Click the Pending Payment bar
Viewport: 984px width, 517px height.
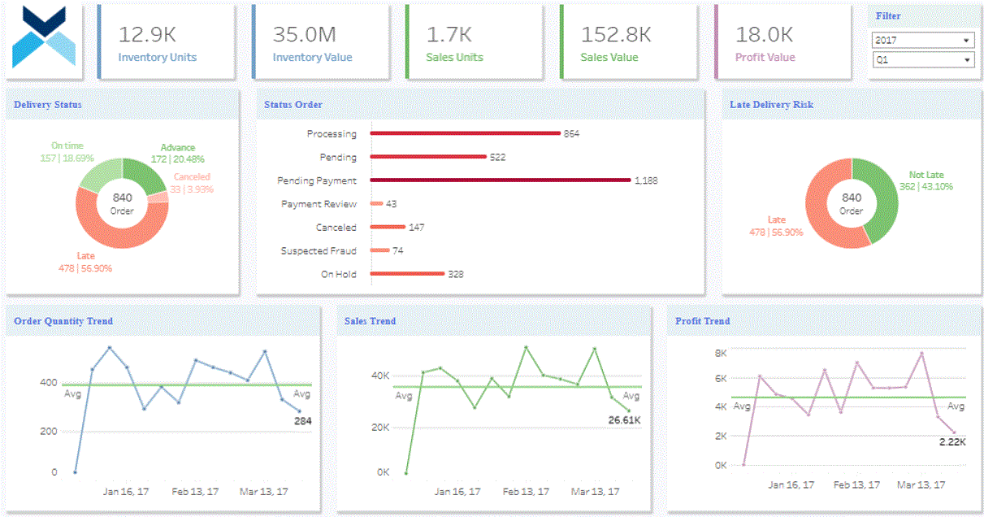[x=501, y=180]
